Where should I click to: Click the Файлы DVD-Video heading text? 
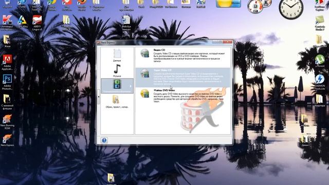164,90
